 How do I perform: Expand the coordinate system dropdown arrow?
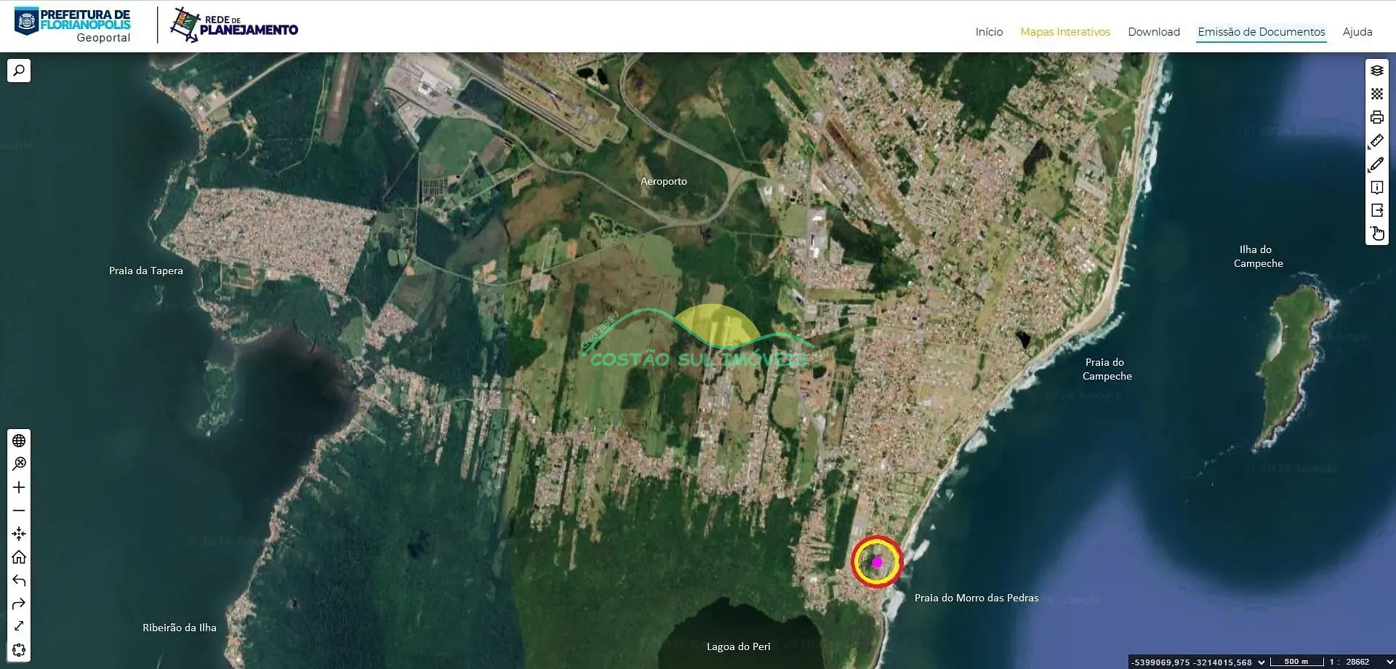pyautogui.click(x=1261, y=662)
